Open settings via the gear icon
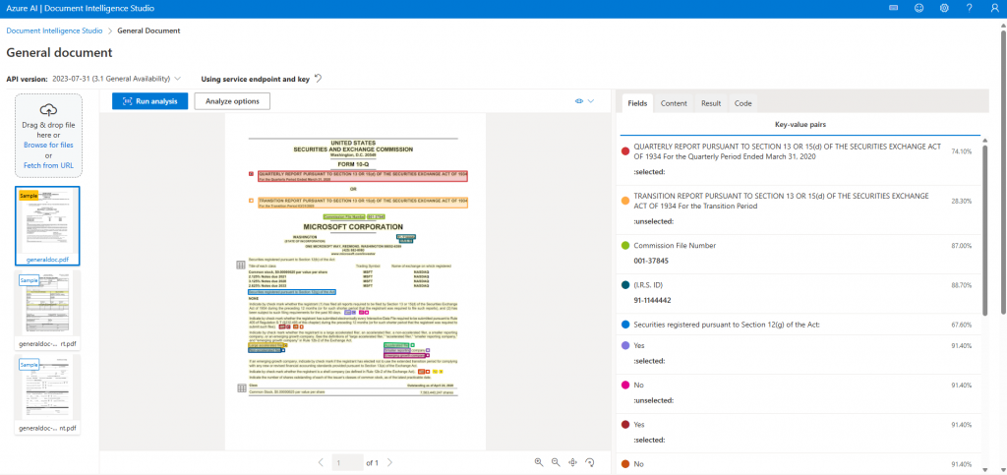Viewport: 1007px width, 475px height. 944,8
